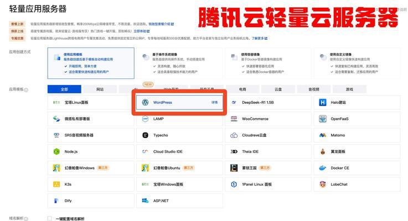The image size is (408, 221).
Task: Click the K3s yellow icon
Action: [x=56, y=184]
